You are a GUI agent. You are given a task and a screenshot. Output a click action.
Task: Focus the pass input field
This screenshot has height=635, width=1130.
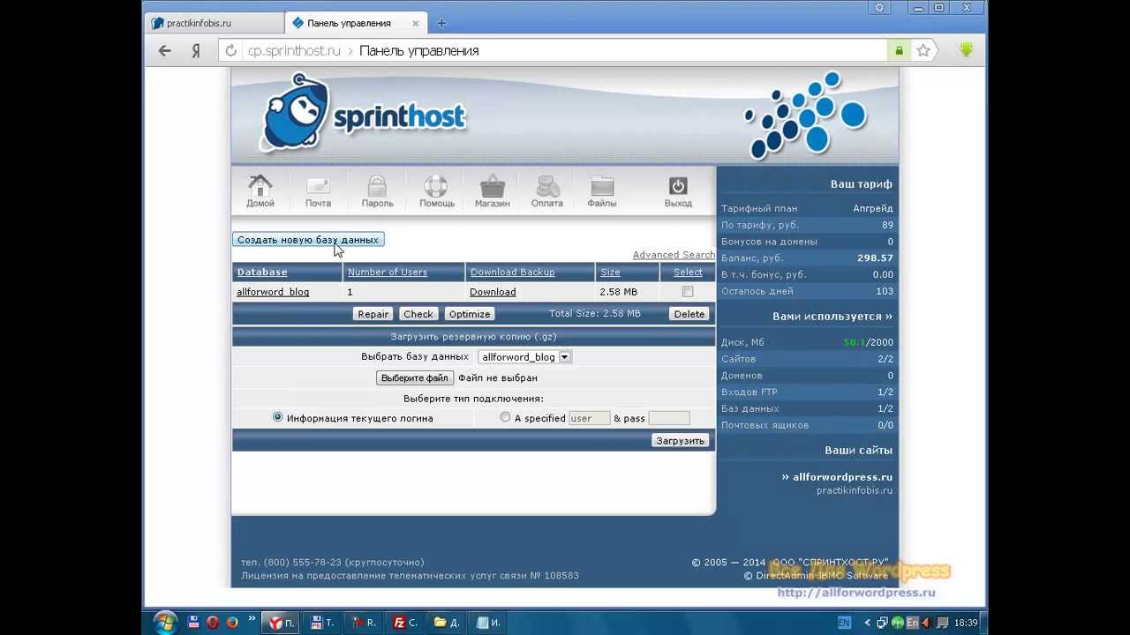668,418
